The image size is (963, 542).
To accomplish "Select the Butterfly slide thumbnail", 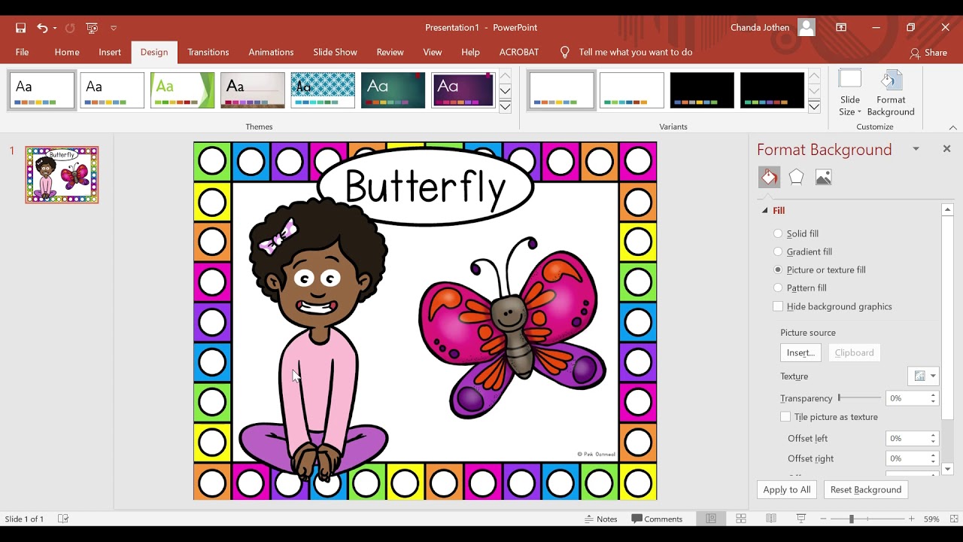I will [62, 175].
